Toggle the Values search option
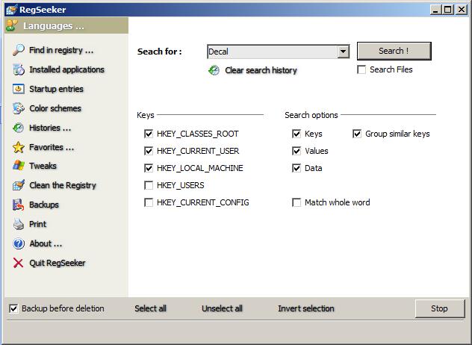The image size is (472, 345). tap(296, 151)
